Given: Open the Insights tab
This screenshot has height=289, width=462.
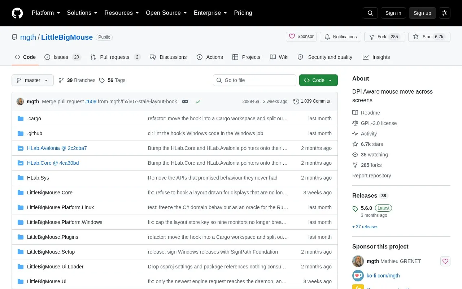Looking at the screenshot, I should pyautogui.click(x=376, y=57).
